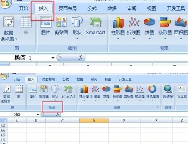Click the 图片 icon in the upper ribbon
Screen dimensions: 191x144
click(46, 22)
